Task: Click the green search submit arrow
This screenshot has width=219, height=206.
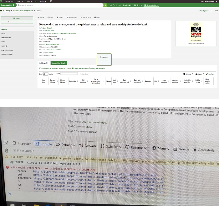Action: pyautogui.click(x=105, y=5)
